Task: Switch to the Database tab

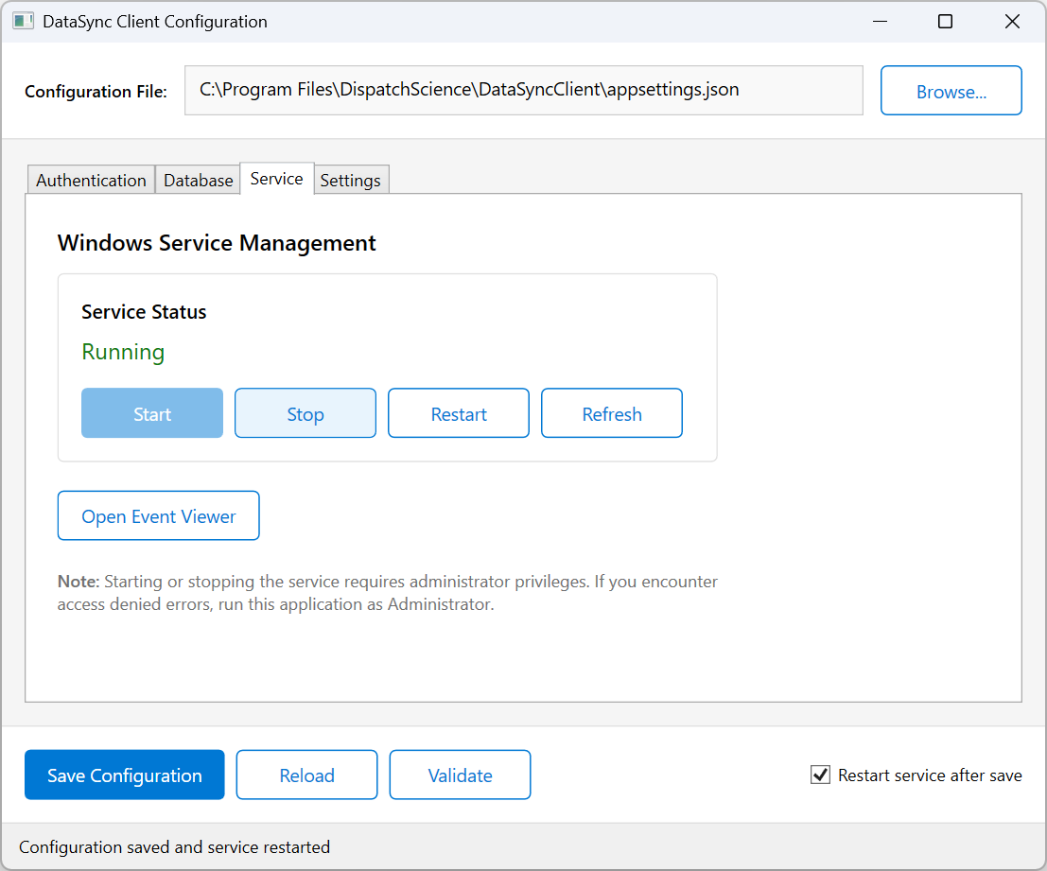Action: click(197, 180)
